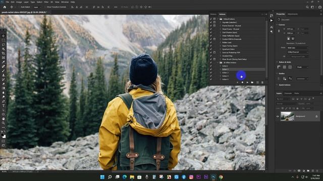Open the Window menu
Screen dimensions: 323x181
(x=65, y=2)
